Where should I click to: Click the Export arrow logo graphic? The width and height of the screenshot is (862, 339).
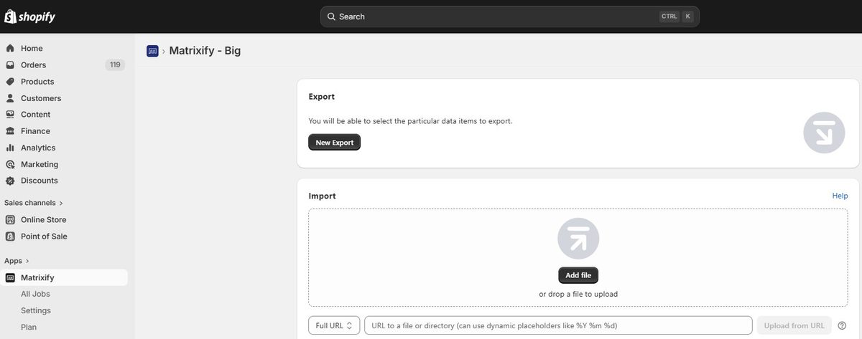824,133
